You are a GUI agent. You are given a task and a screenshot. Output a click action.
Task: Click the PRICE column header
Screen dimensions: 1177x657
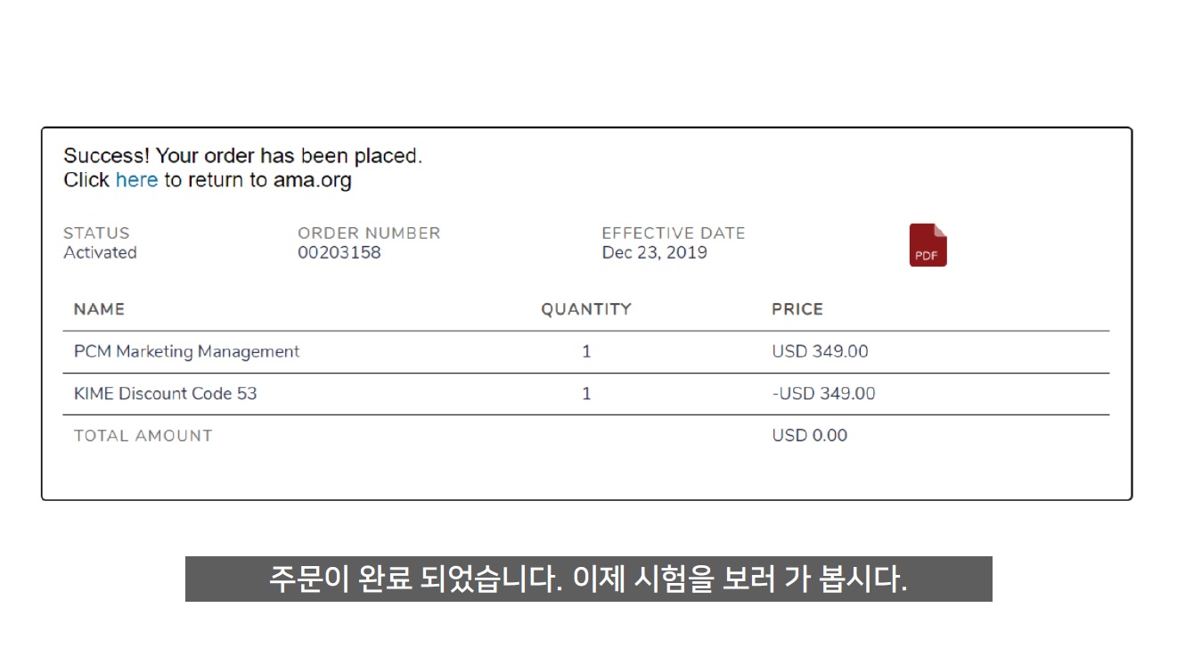[x=797, y=309]
